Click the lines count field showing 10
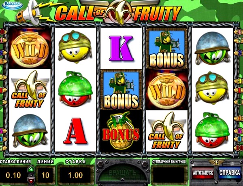Screen dimensions: 243x186 pyautogui.click(x=45, y=175)
